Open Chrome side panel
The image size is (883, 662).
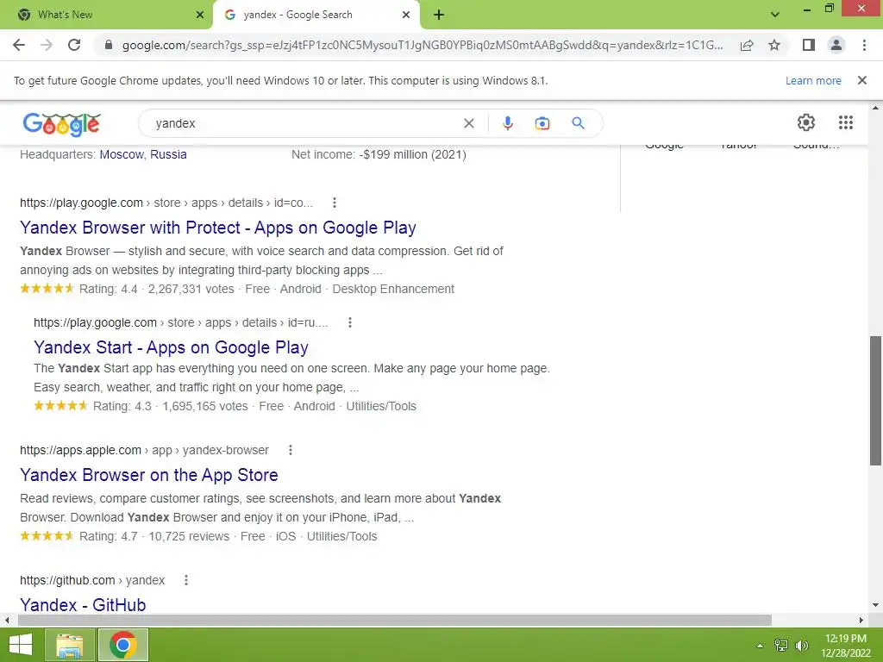pos(809,45)
